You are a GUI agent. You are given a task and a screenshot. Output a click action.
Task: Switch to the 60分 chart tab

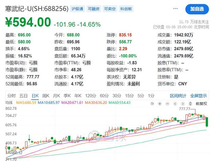(x=104, y=96)
